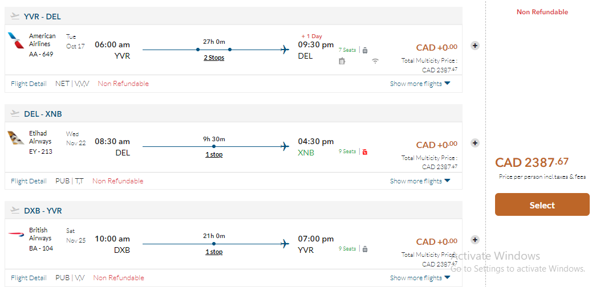
Task: Click the baggage icon on American Airlines flight
Action: [365, 50]
